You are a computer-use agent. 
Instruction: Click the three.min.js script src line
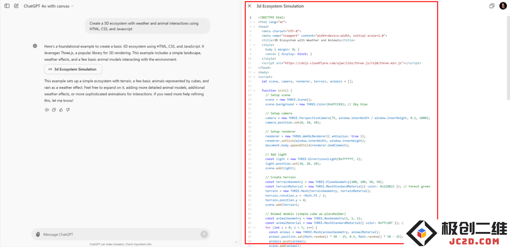341,63
